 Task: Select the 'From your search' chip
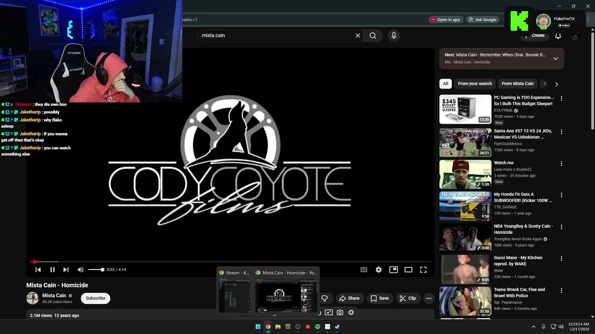coord(475,83)
